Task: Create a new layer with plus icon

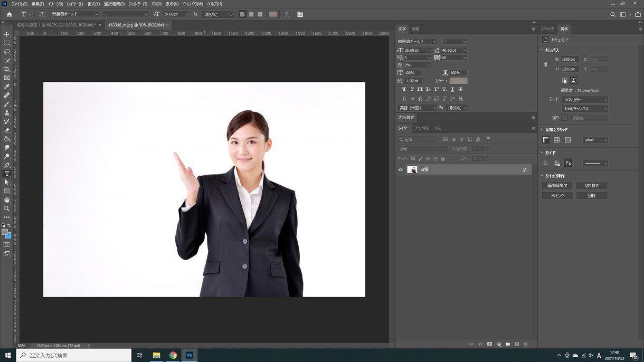Action: pos(517,344)
